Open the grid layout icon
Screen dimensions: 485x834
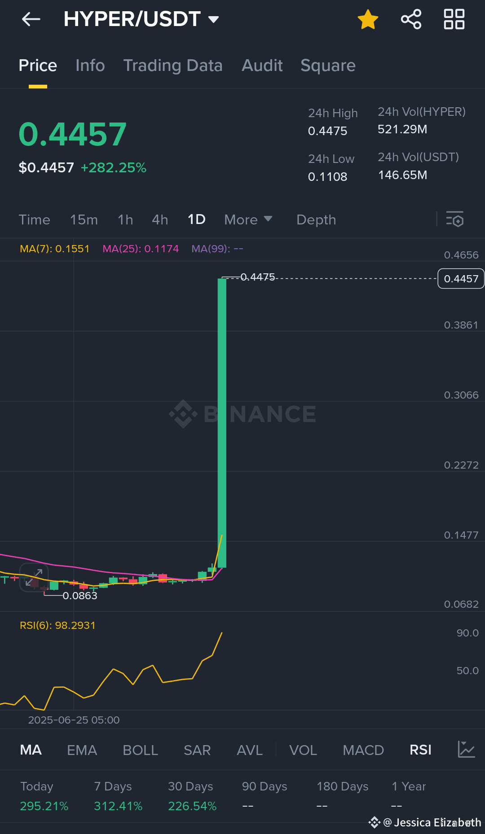[454, 19]
